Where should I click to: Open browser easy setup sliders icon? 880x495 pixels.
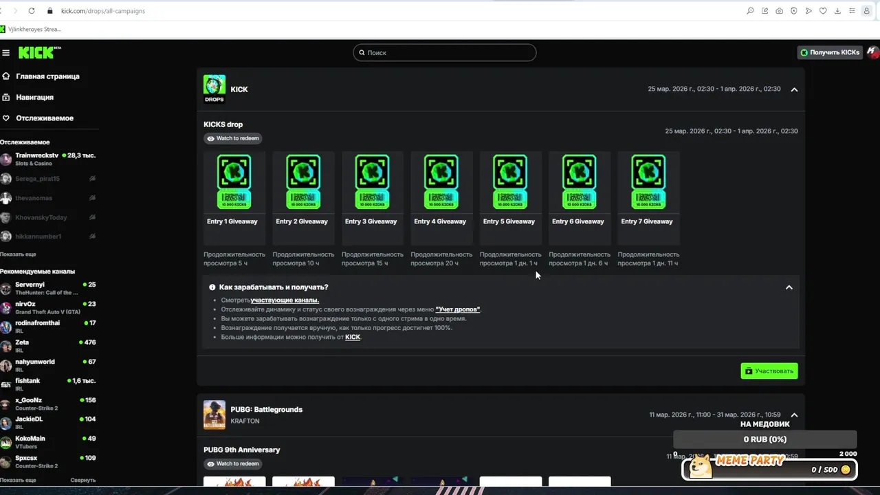(x=852, y=11)
